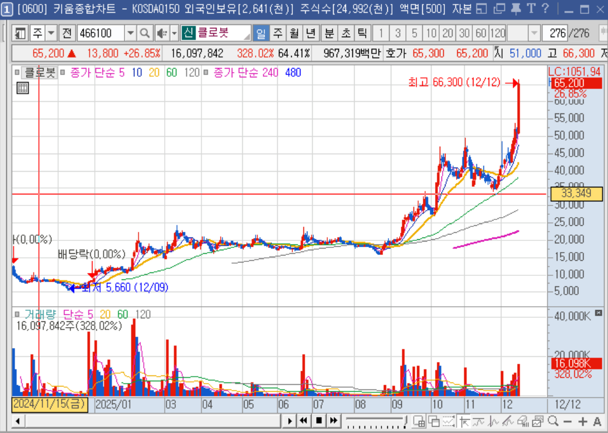Screen dimensions: 608x433
Task: Click the stop button in chart playback
Action: point(319,421)
